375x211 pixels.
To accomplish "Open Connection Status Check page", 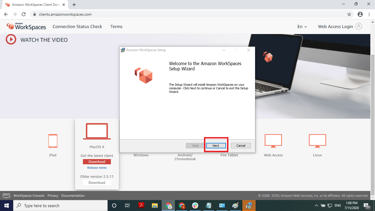I will [x=77, y=27].
